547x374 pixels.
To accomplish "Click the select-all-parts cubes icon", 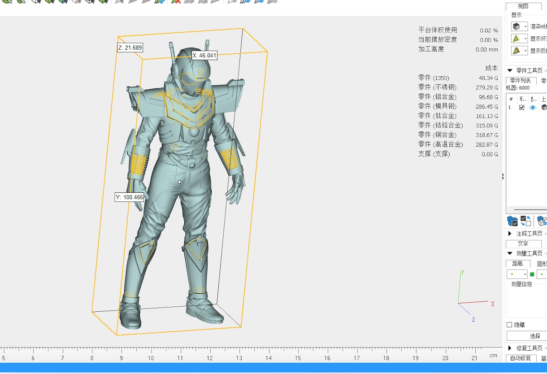I will point(512,221).
